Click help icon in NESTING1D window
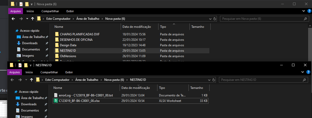Image resolution: width=312 pixels, height=118 pixels. click(308, 72)
